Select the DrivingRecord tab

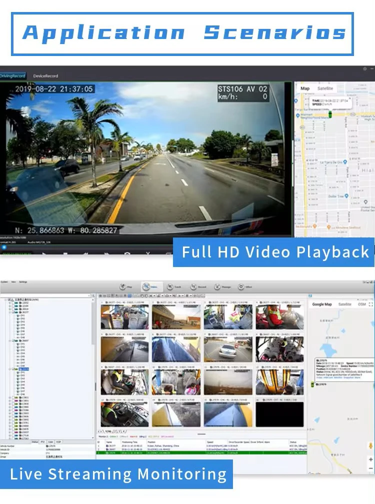[13, 76]
